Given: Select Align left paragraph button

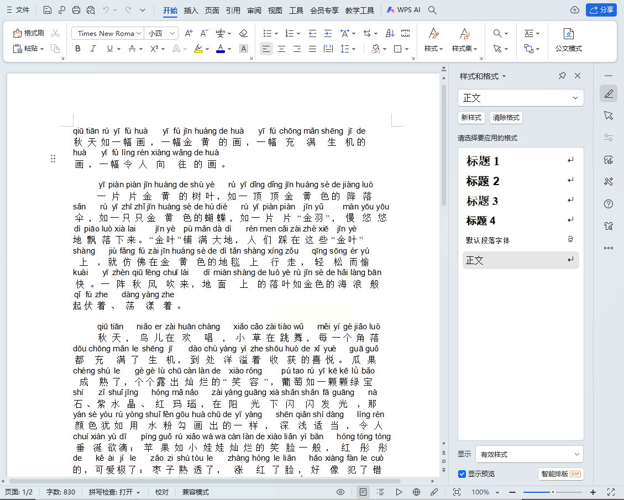Looking at the screenshot, I should pos(266,49).
